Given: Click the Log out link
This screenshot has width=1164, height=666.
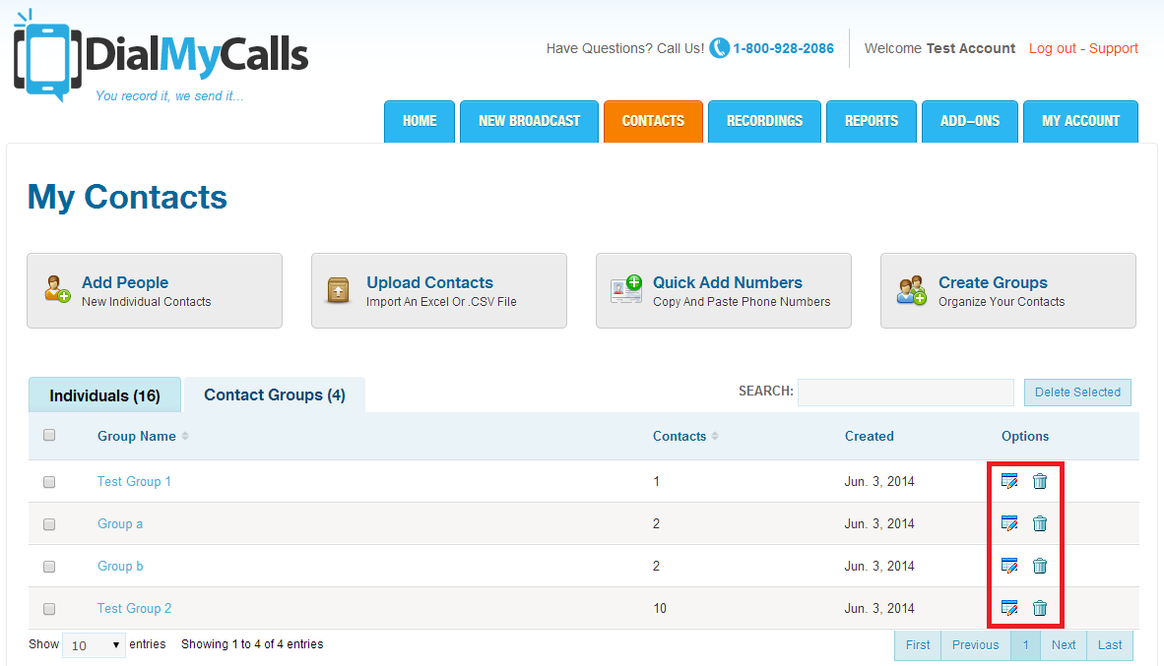Looking at the screenshot, I should (x=1053, y=48).
